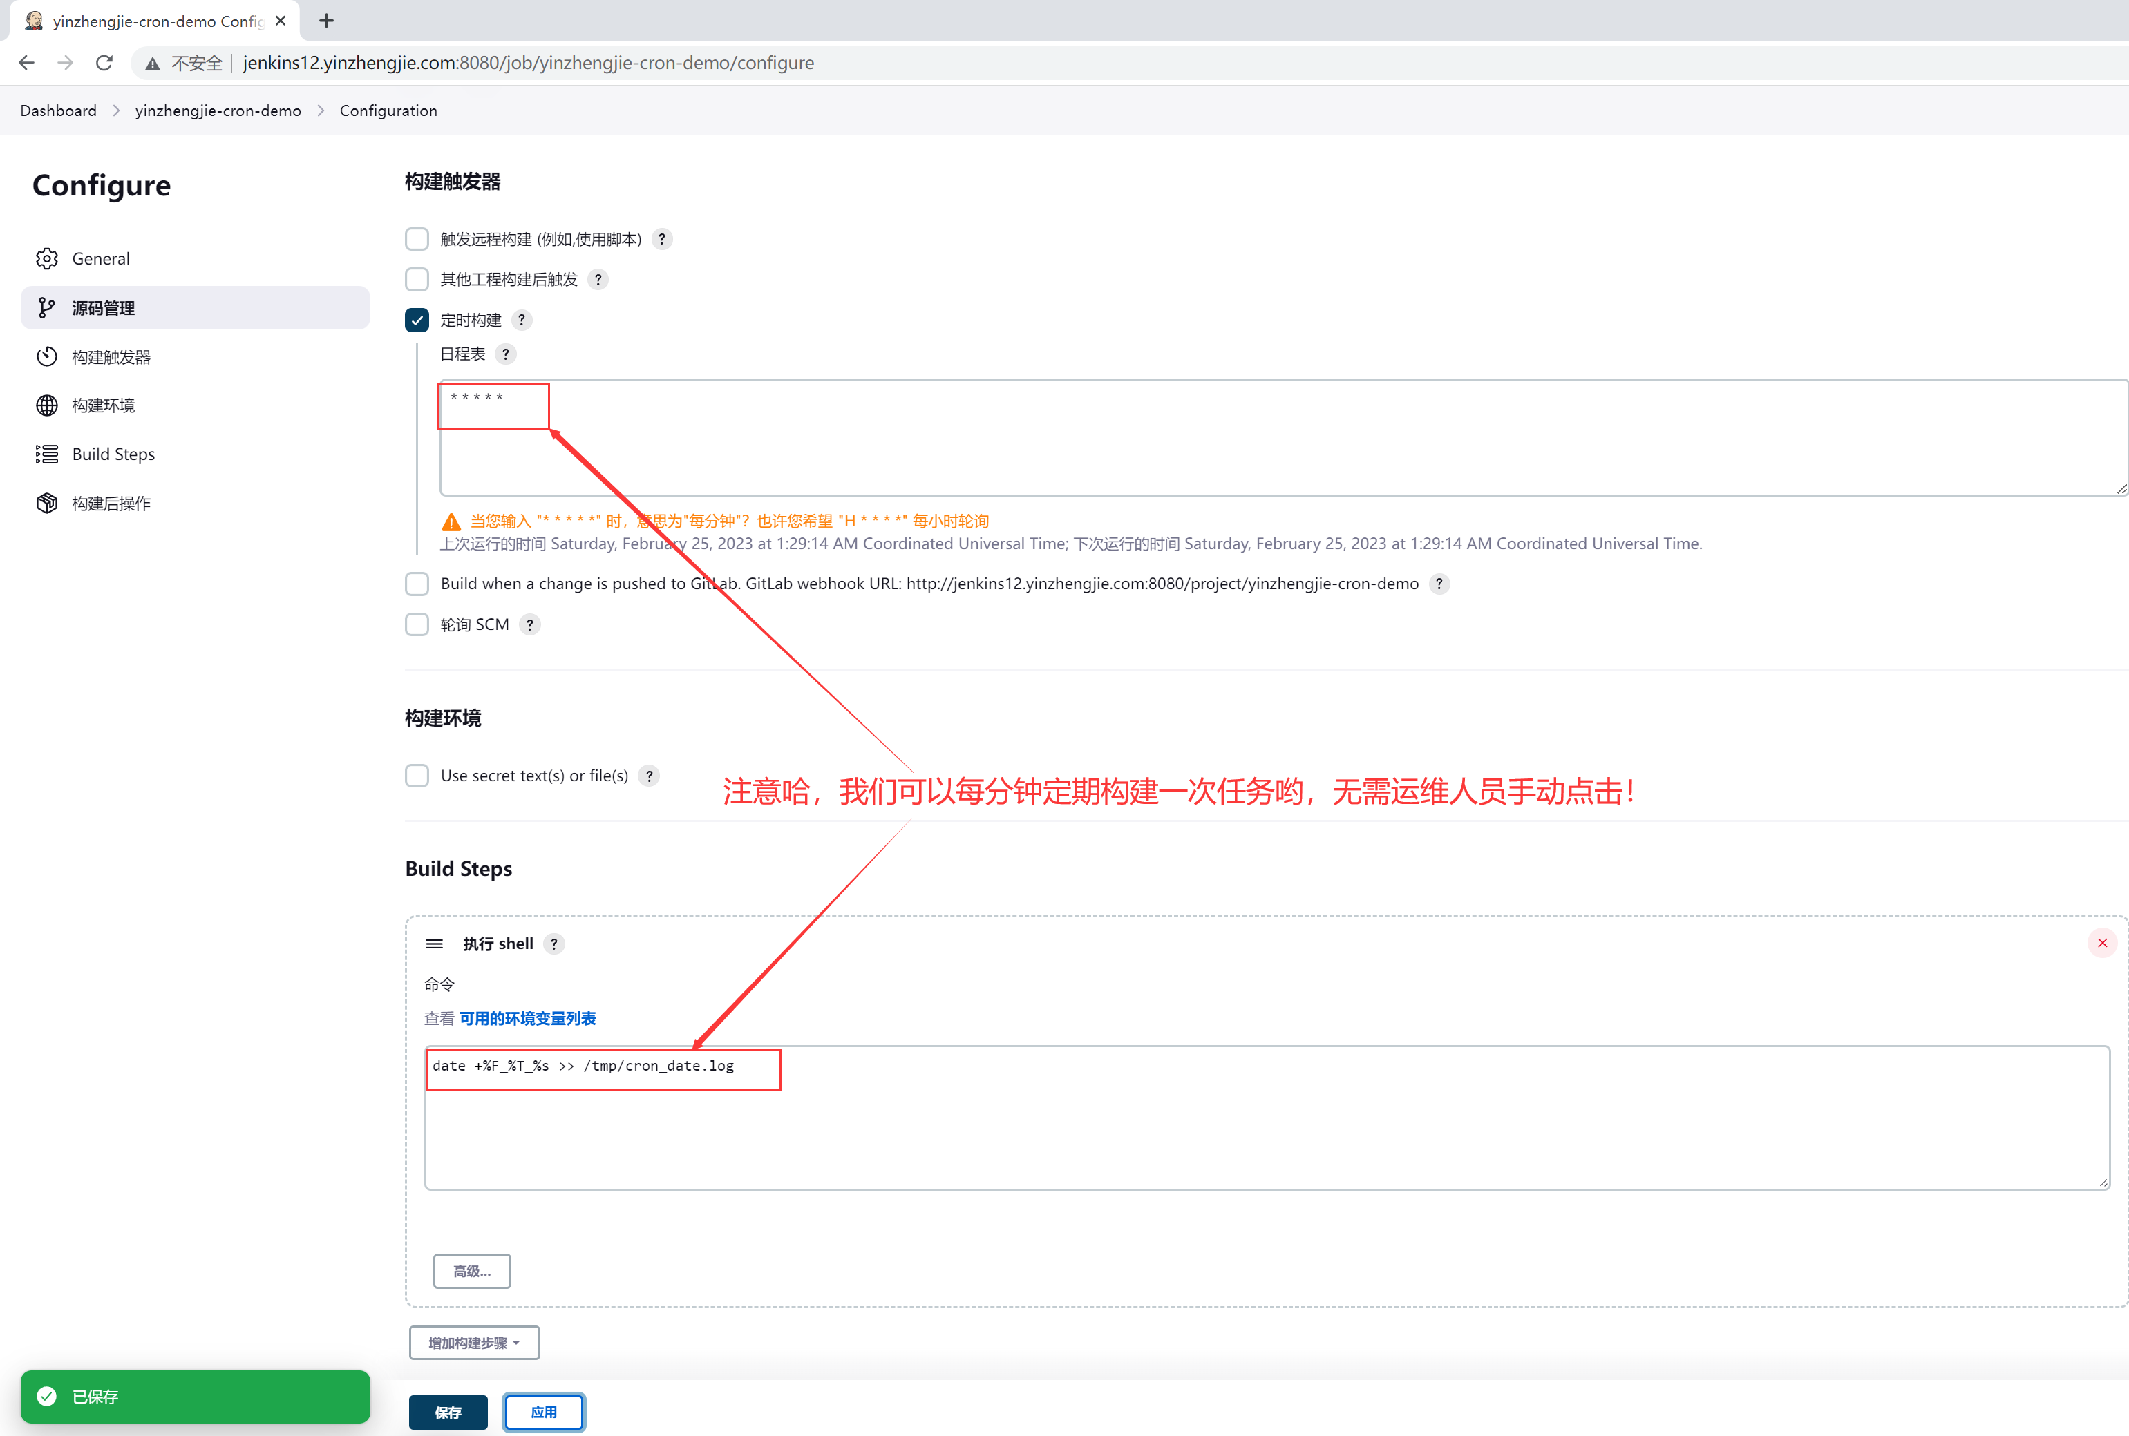The height and width of the screenshot is (1436, 2129).
Task: Click the General gear icon in sidebar
Action: [x=47, y=258]
